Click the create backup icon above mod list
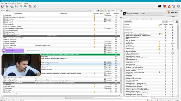This screenshot has width=181, height=101. (109, 11)
